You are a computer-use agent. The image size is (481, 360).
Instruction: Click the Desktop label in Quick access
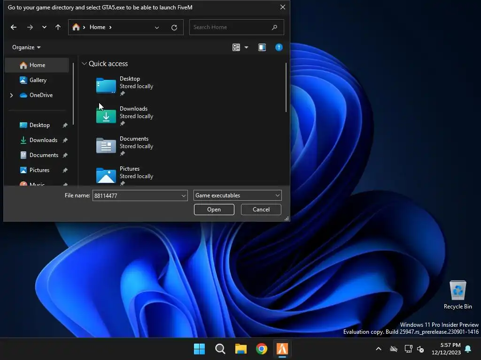(130, 79)
